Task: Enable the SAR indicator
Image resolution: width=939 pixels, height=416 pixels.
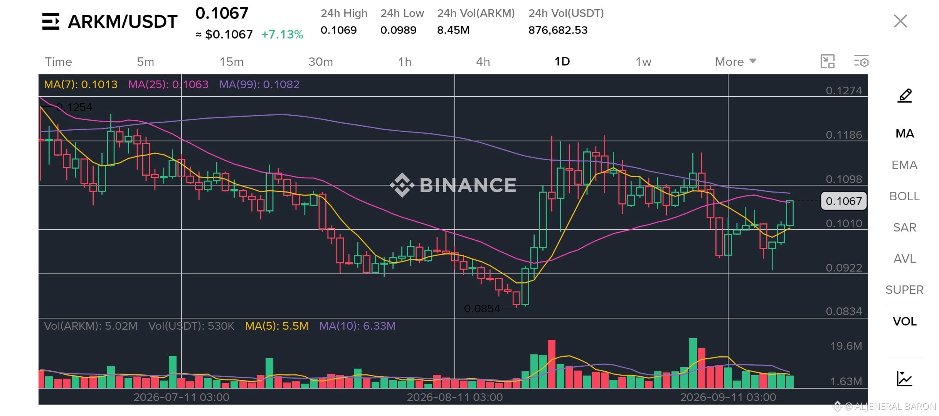Action: 904,227
